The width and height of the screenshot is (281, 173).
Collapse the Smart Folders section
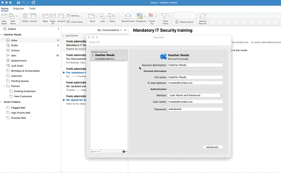click(1, 102)
